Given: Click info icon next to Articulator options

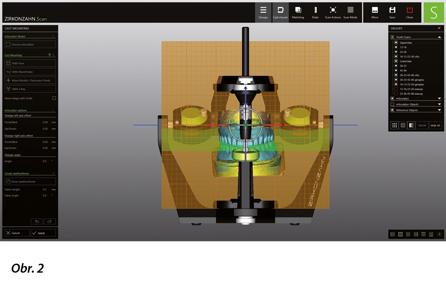Looking at the screenshot, I should pos(53,110).
